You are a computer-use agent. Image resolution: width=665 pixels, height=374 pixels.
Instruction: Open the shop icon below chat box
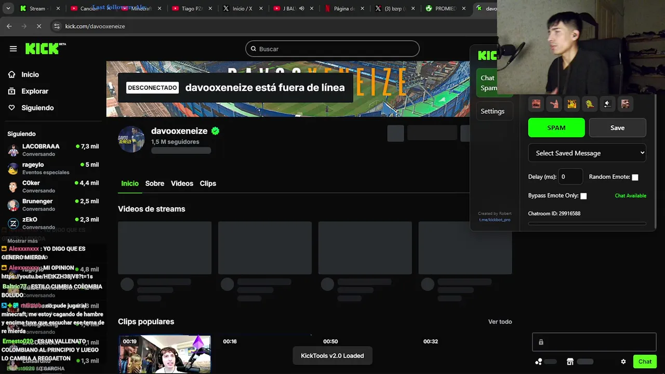click(x=570, y=362)
